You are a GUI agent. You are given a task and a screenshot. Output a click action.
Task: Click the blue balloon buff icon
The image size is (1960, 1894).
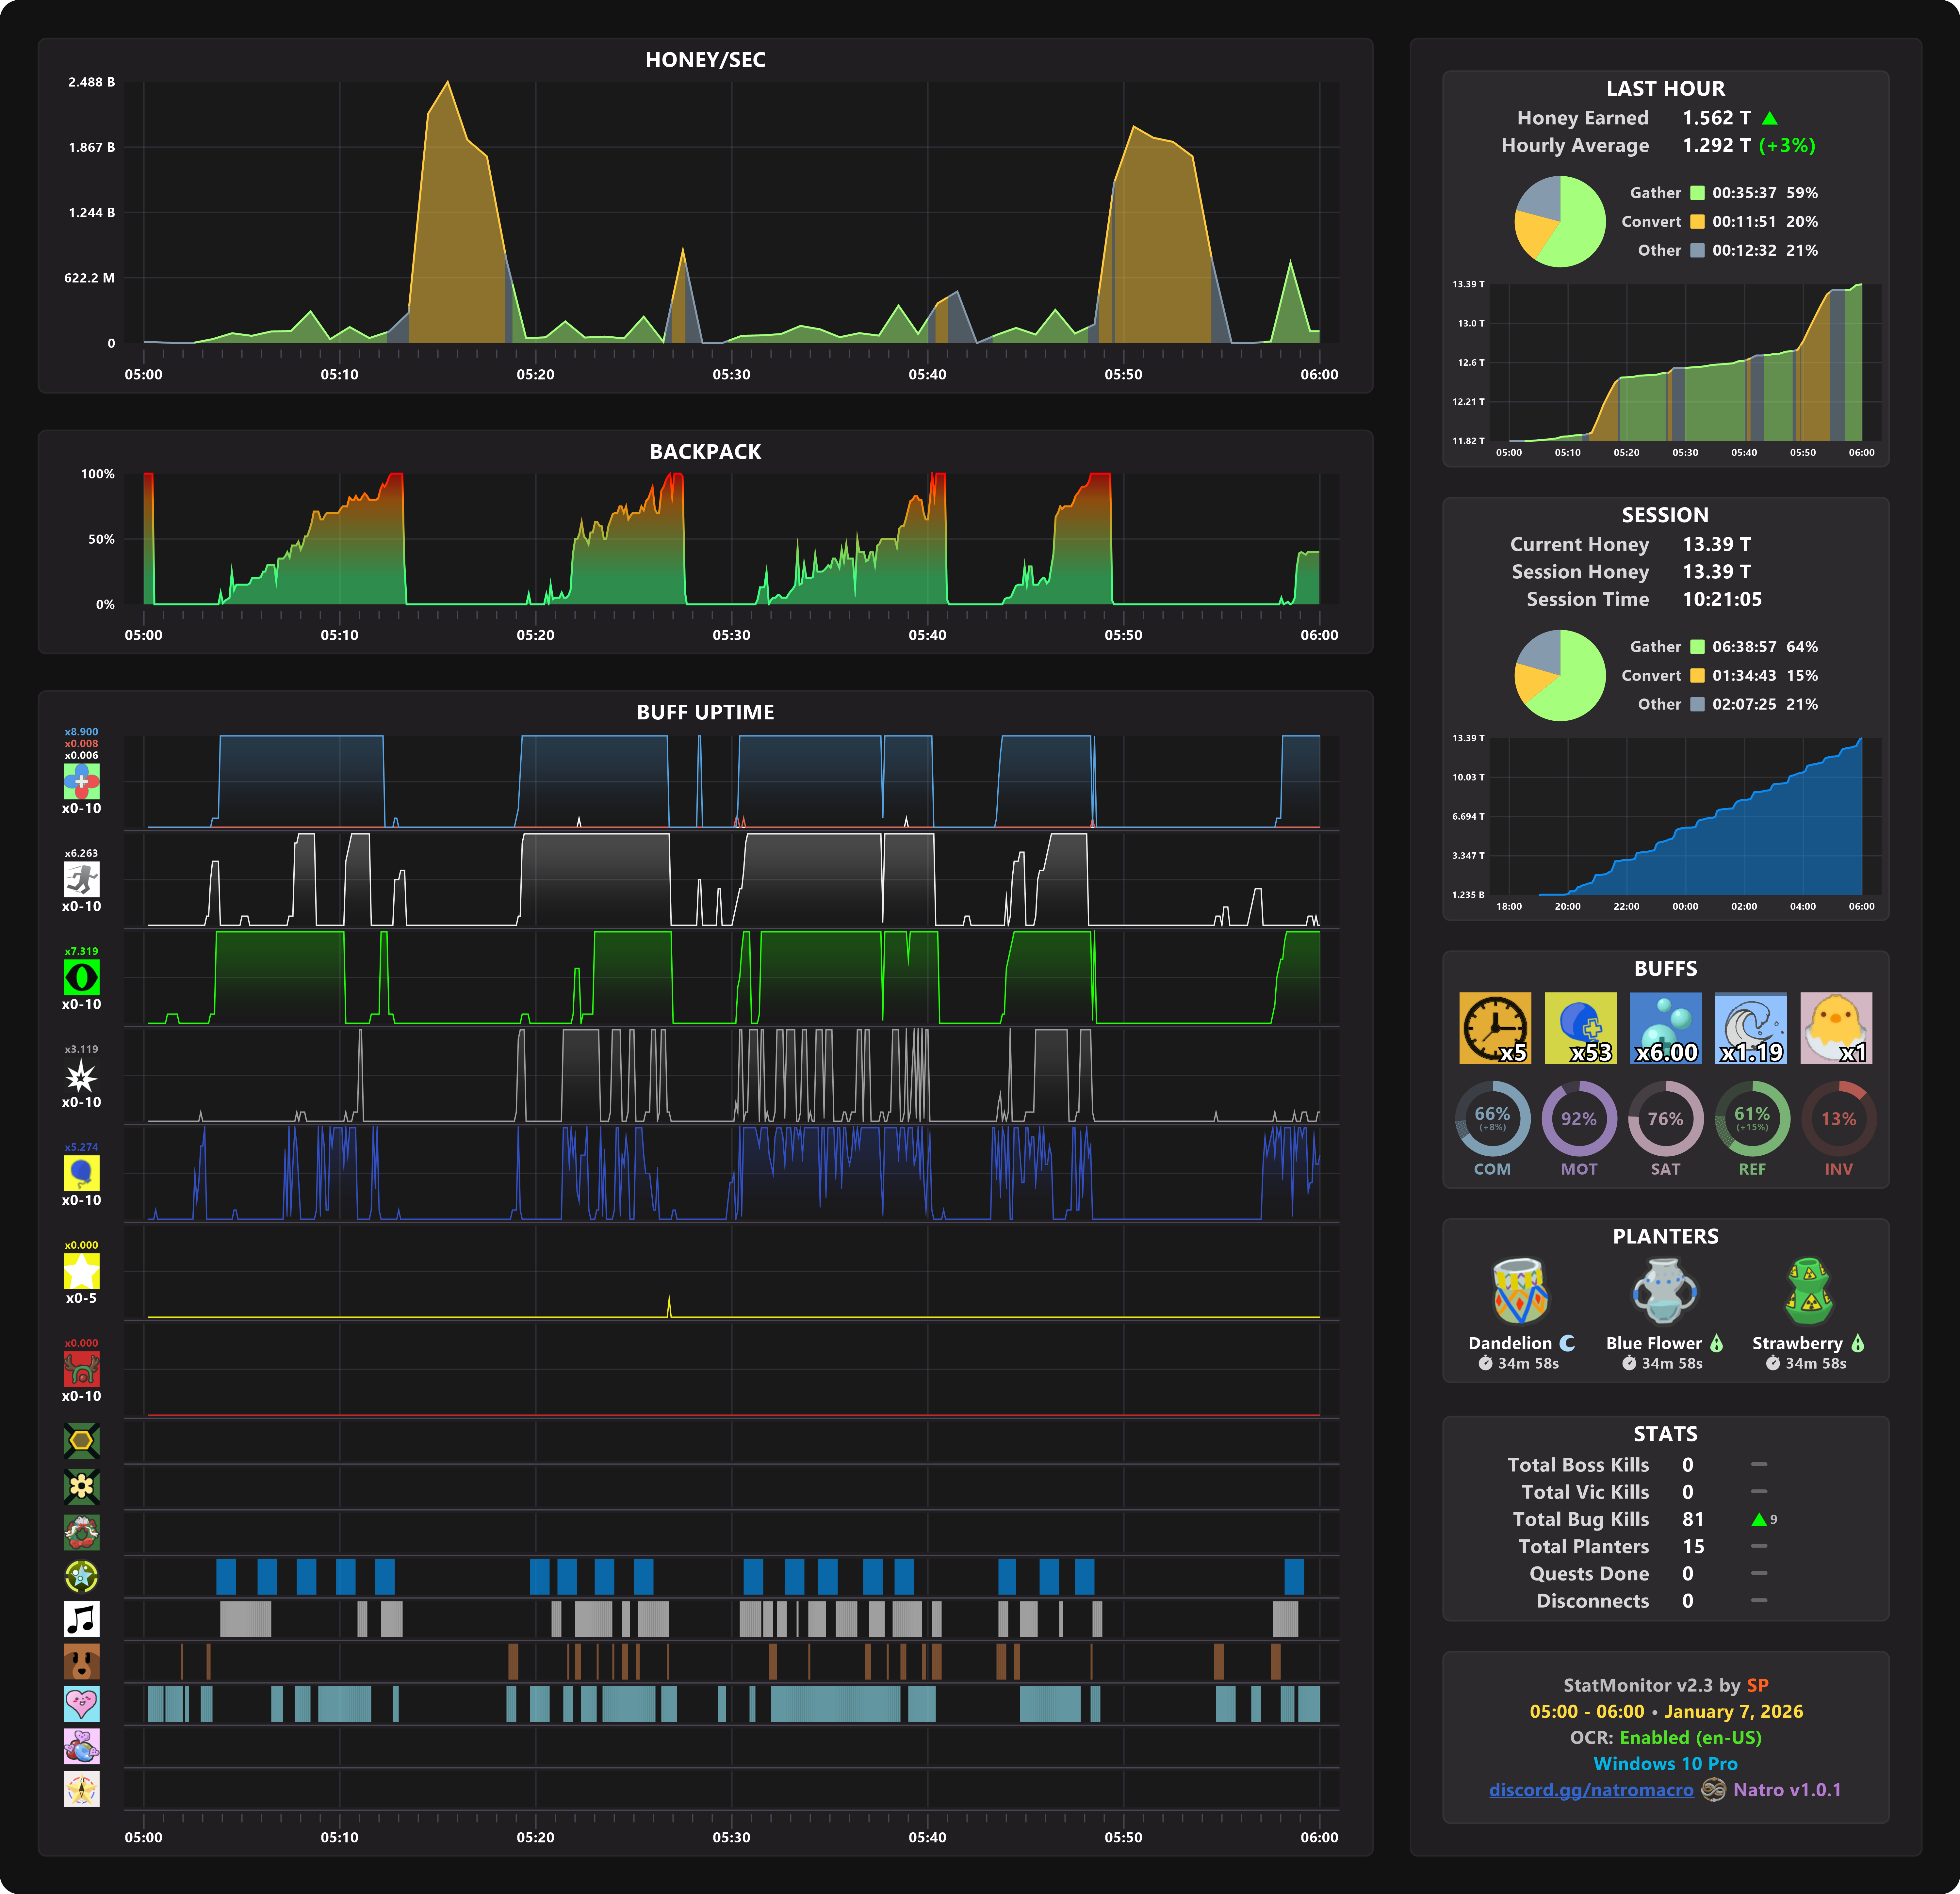coord(81,1172)
